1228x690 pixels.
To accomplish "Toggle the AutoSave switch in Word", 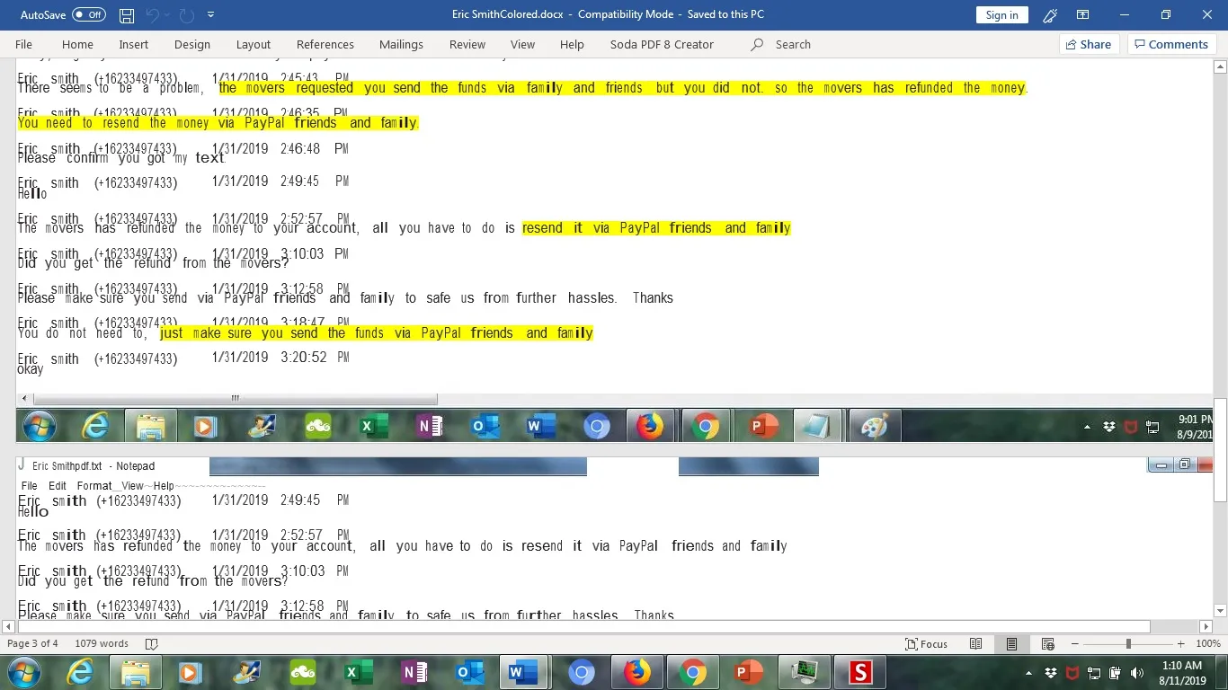I will point(88,15).
